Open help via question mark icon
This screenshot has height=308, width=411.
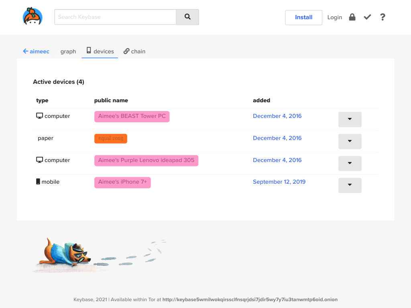tap(383, 17)
